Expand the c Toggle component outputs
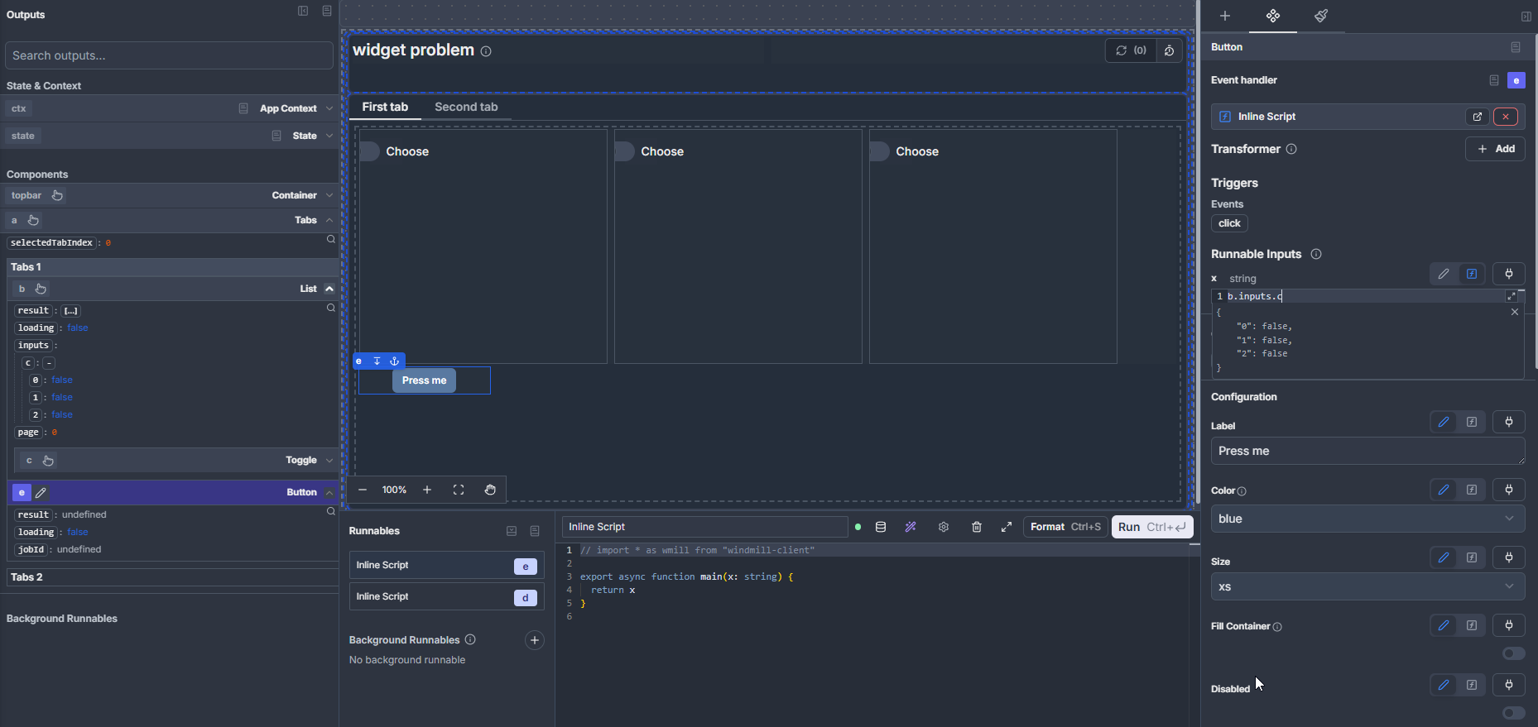The height and width of the screenshot is (727, 1538). pos(329,460)
